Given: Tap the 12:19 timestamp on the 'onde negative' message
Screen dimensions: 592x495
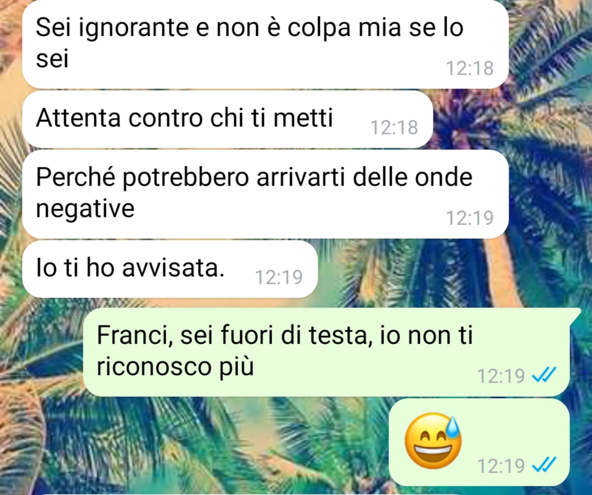Looking at the screenshot, I should click(x=470, y=218).
